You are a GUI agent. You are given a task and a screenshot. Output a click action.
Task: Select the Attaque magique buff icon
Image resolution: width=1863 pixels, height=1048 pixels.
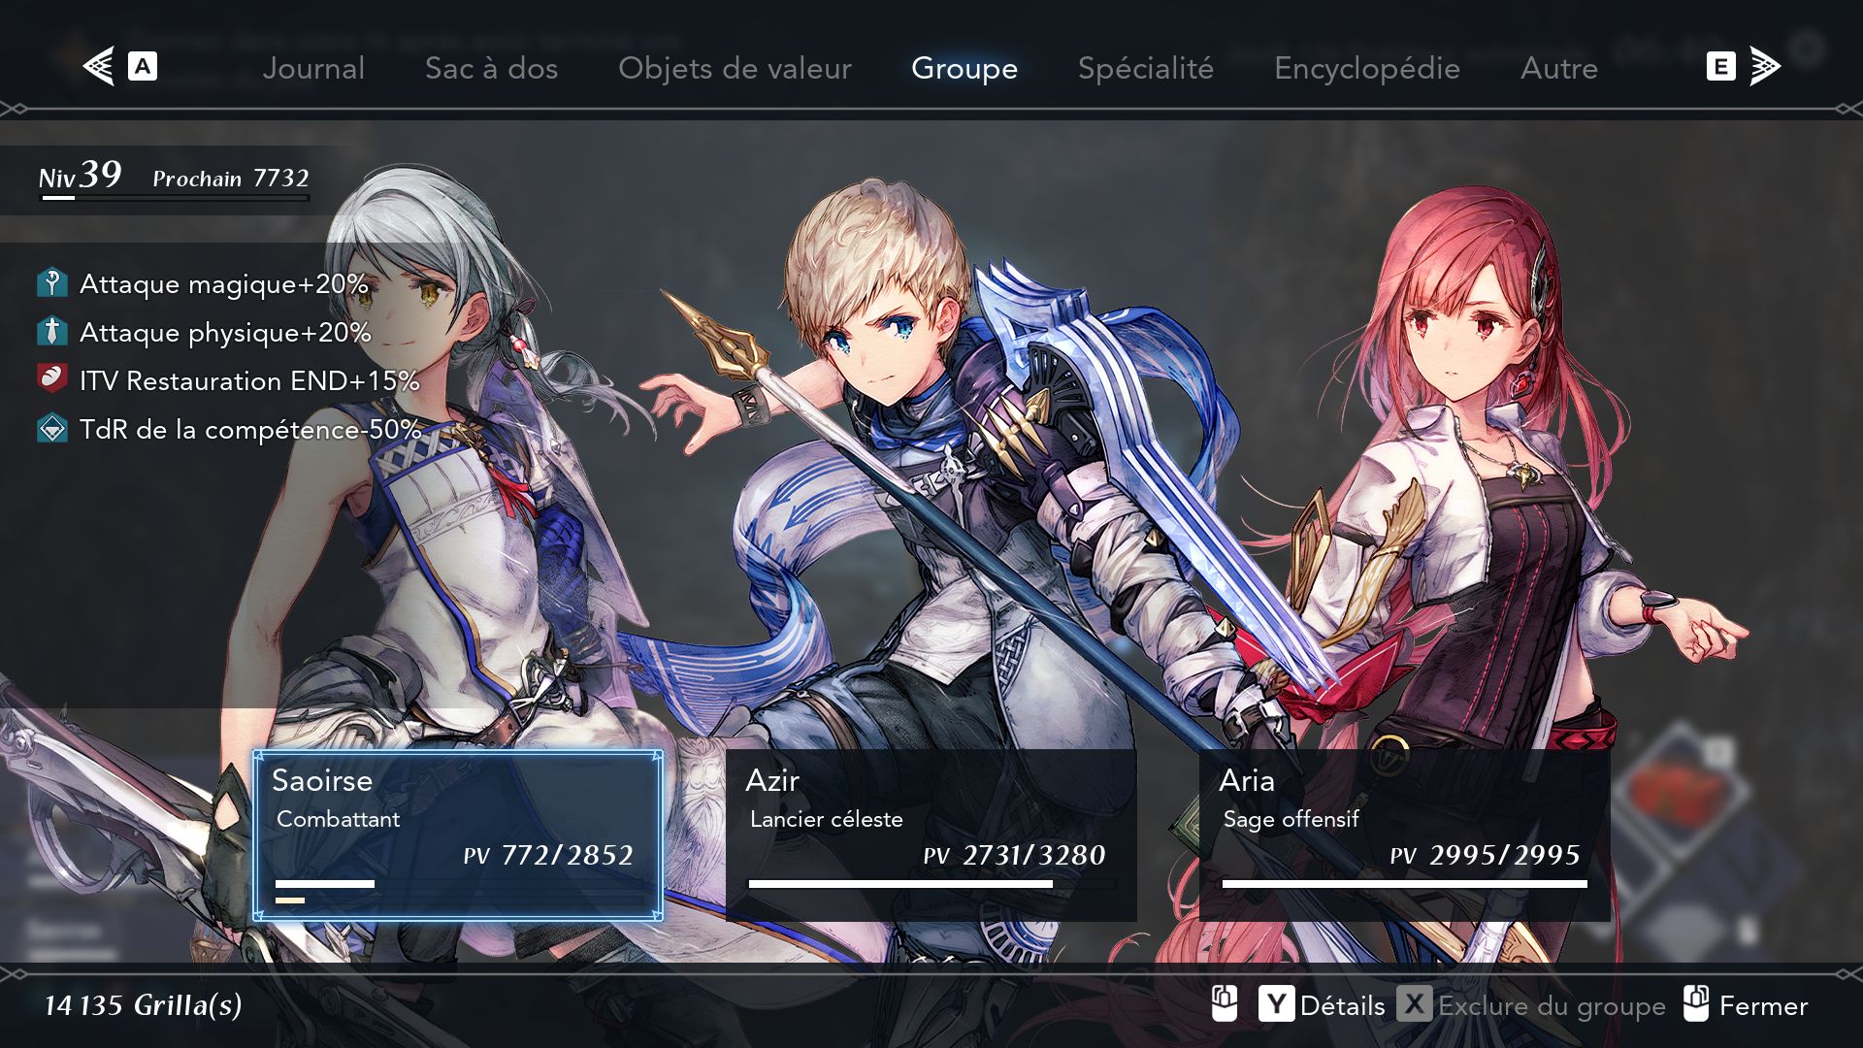click(52, 283)
